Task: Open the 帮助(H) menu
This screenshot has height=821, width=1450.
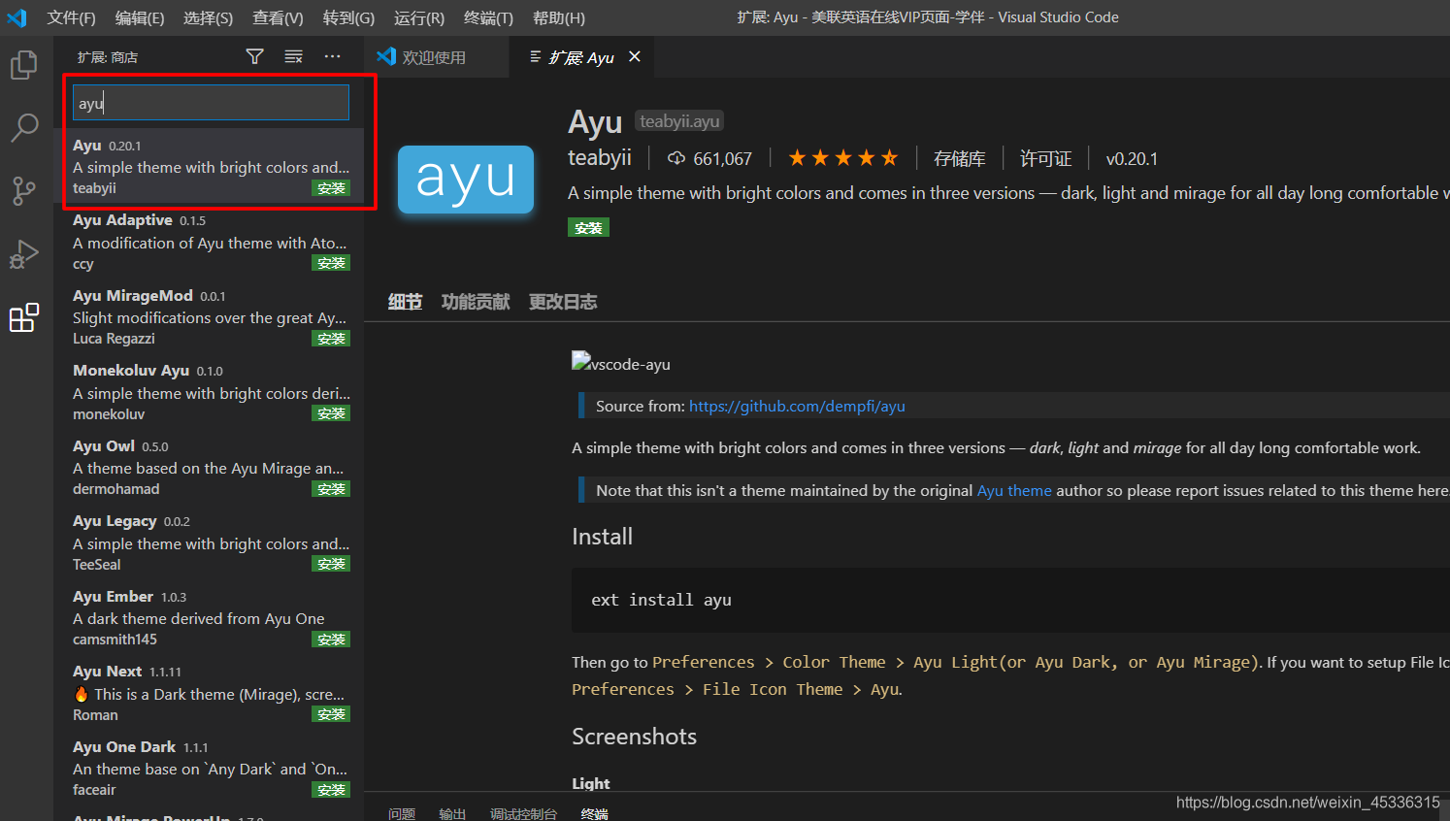Action: [559, 17]
